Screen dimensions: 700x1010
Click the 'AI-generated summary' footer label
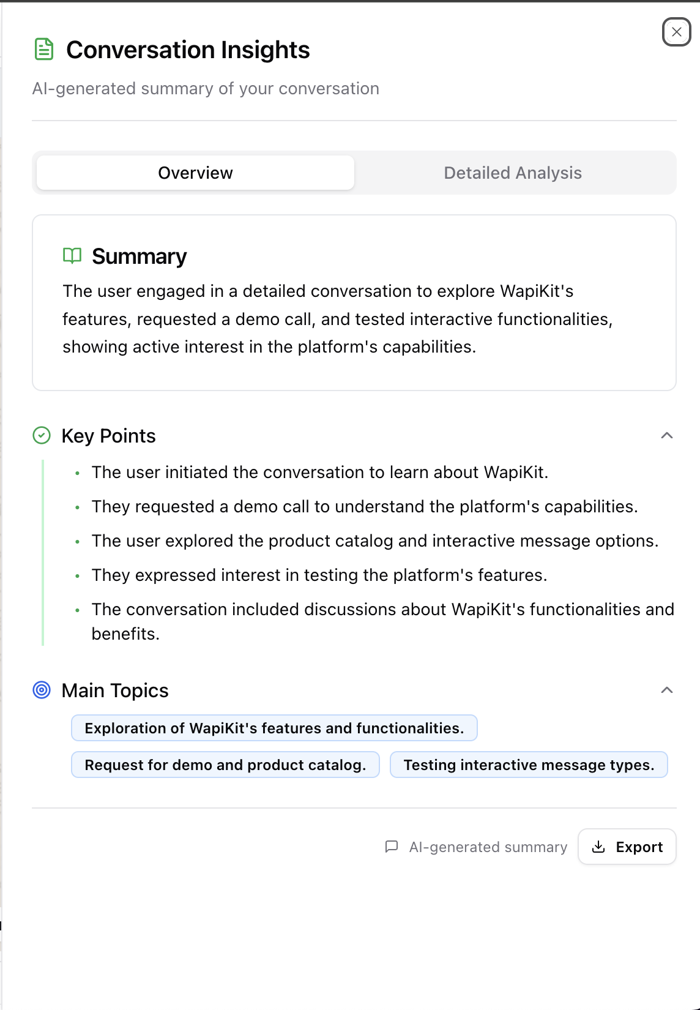pyautogui.click(x=488, y=847)
